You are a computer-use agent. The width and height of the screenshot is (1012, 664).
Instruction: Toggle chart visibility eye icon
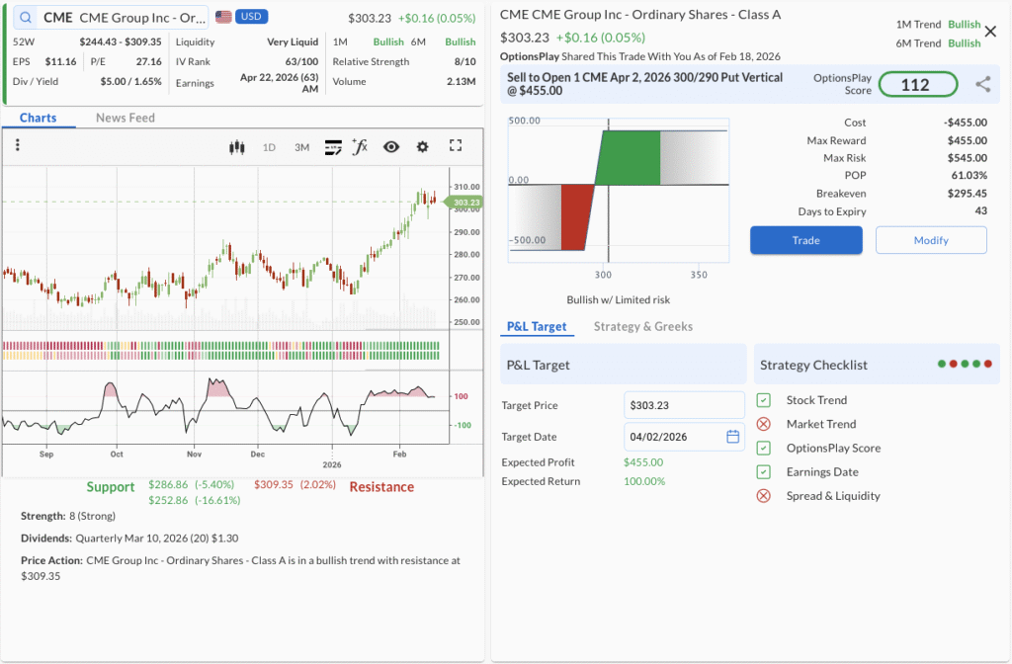[x=391, y=147]
